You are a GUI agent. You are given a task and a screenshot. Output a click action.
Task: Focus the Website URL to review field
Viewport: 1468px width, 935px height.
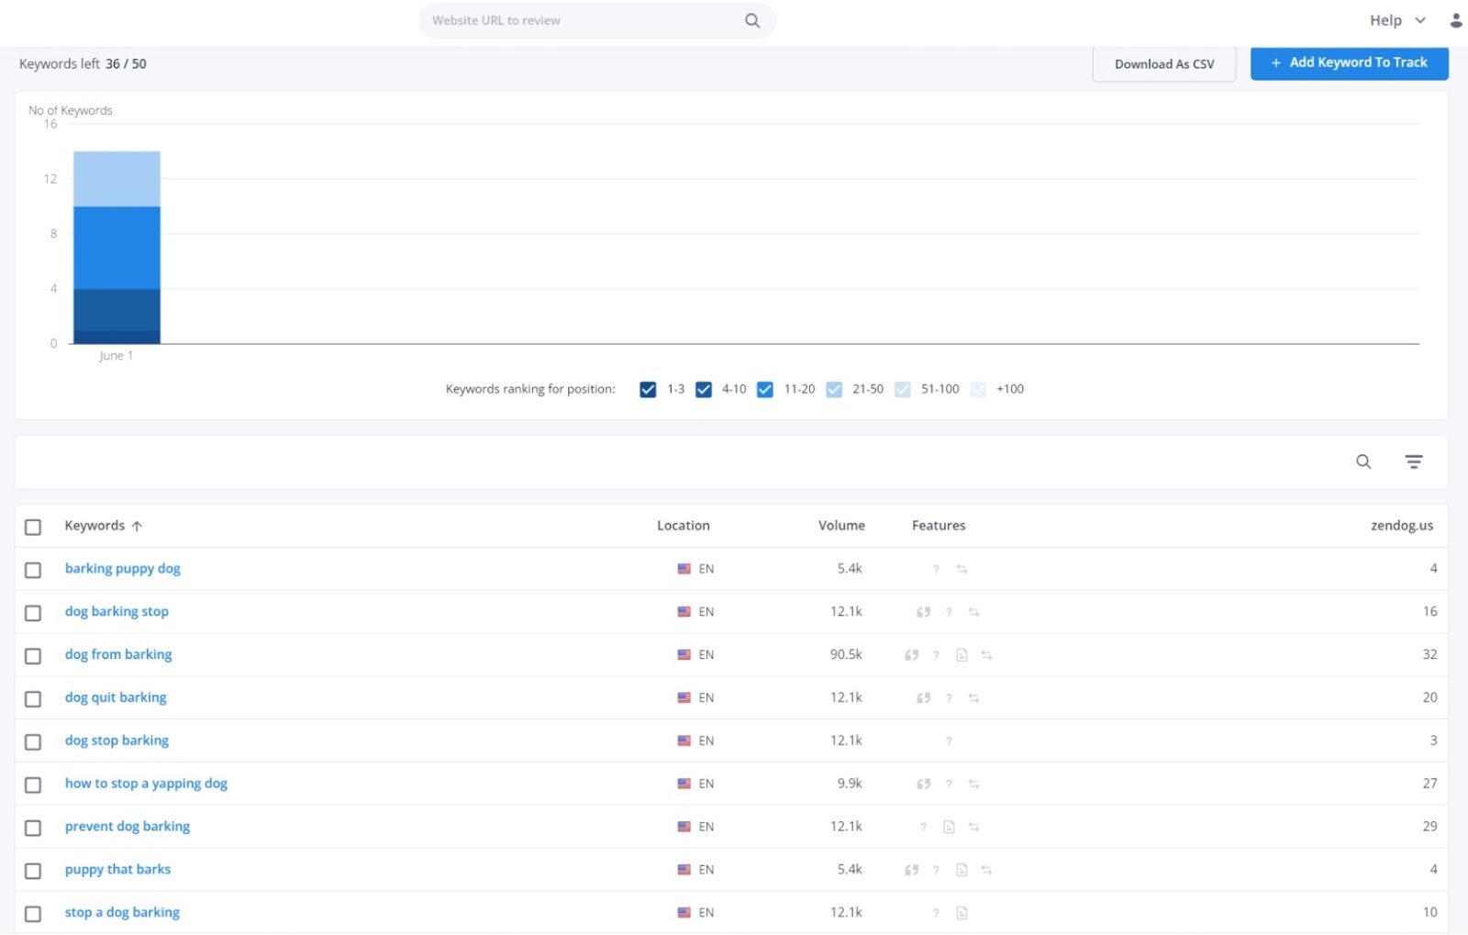click(x=597, y=20)
